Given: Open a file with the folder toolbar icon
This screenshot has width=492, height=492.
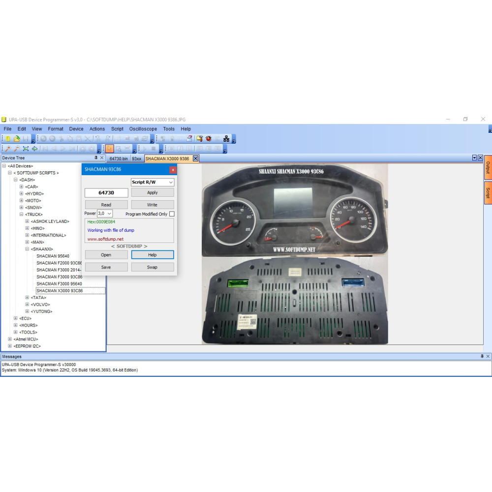Looking at the screenshot, I should (x=17, y=139).
